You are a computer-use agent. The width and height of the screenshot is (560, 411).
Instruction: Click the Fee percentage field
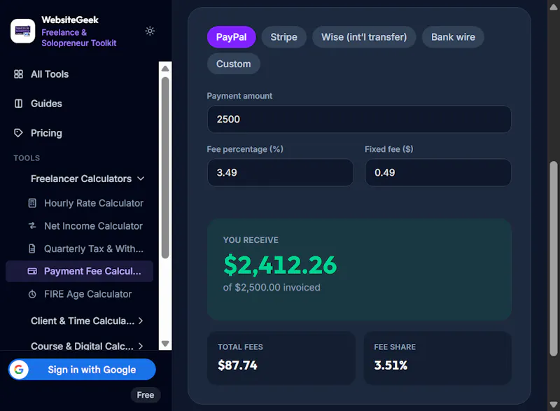pyautogui.click(x=281, y=172)
